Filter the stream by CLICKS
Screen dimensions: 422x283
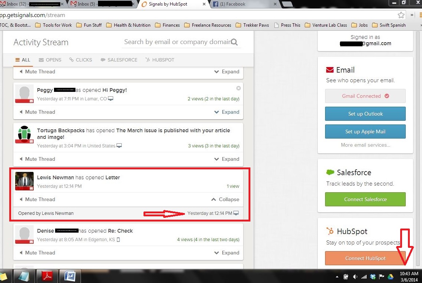click(81, 60)
